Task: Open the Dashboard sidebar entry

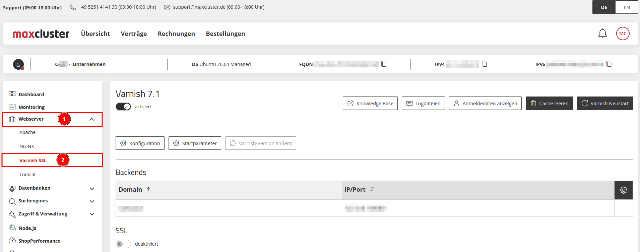Action: [x=31, y=94]
